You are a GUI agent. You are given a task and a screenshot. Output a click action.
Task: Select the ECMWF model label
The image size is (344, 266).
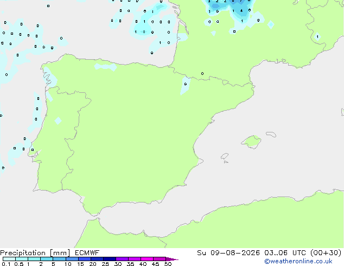pyautogui.click(x=87, y=253)
